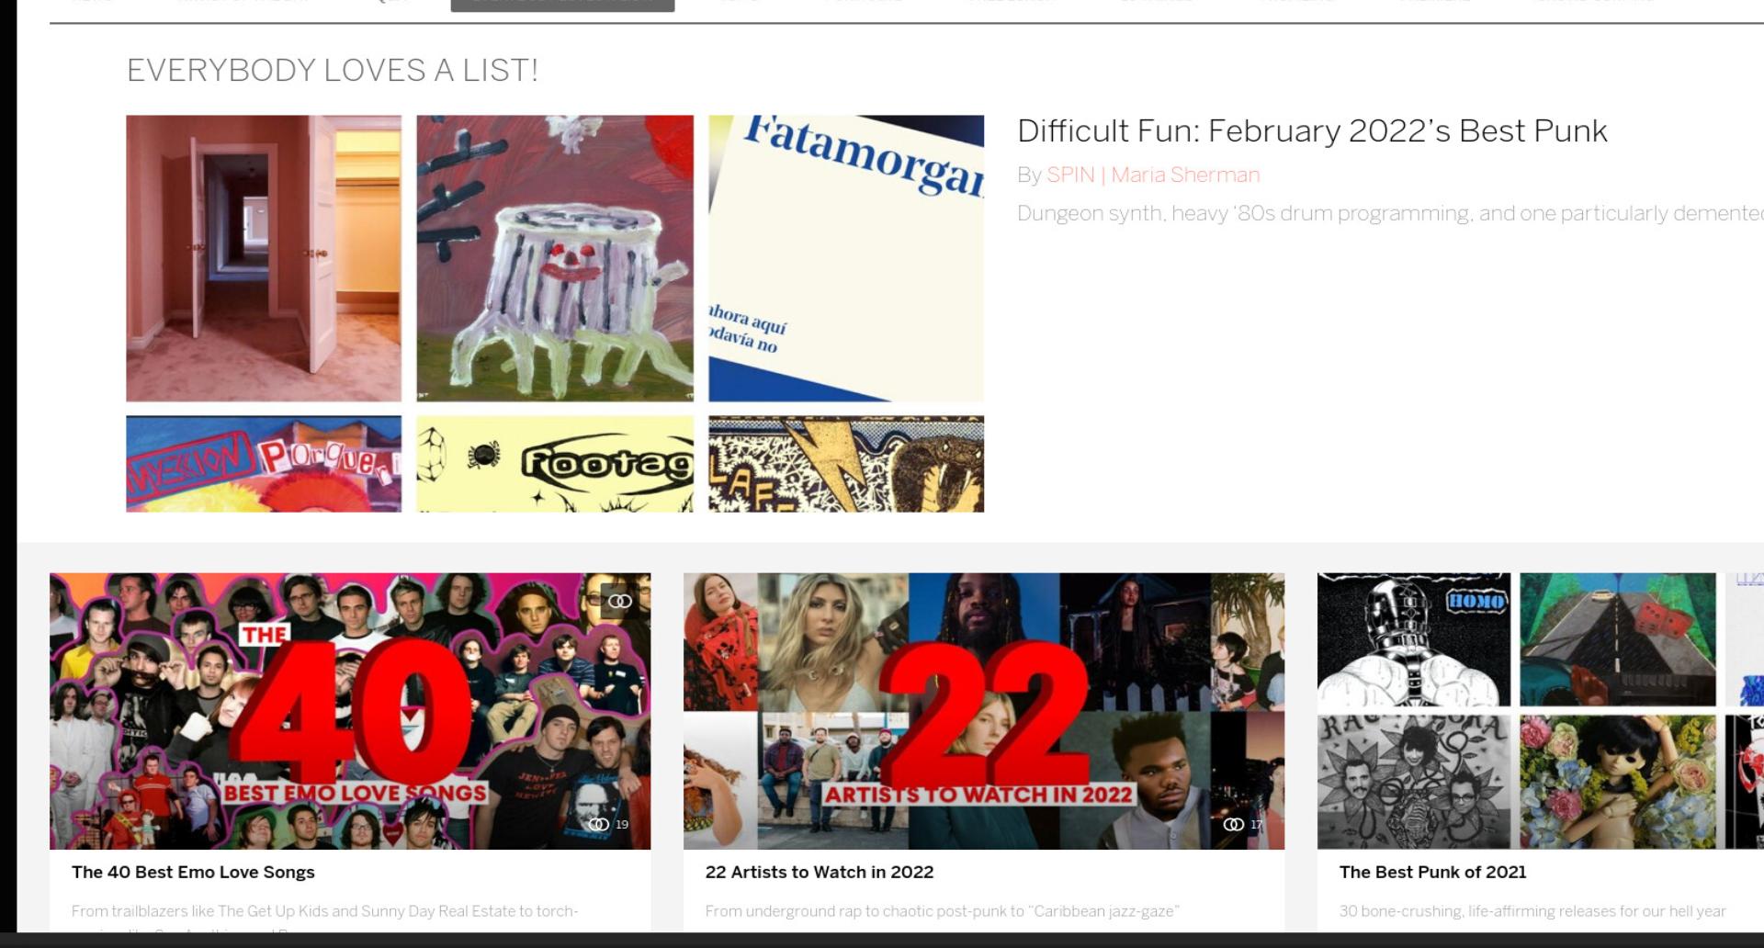Open 22 Artists to Watch image

tap(984, 711)
